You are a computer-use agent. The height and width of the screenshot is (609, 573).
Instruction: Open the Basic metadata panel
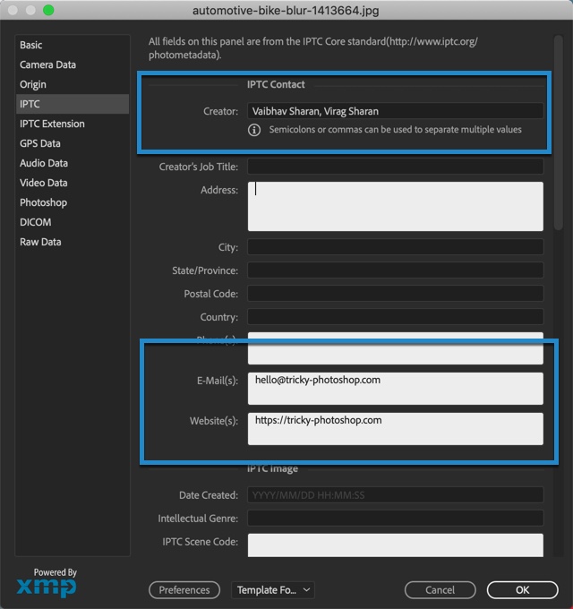pyautogui.click(x=73, y=45)
